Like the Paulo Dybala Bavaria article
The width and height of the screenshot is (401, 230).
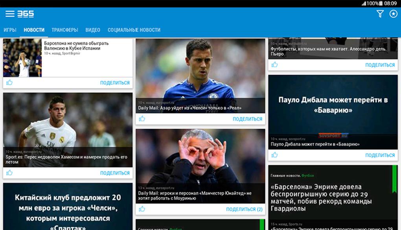pos(274,155)
